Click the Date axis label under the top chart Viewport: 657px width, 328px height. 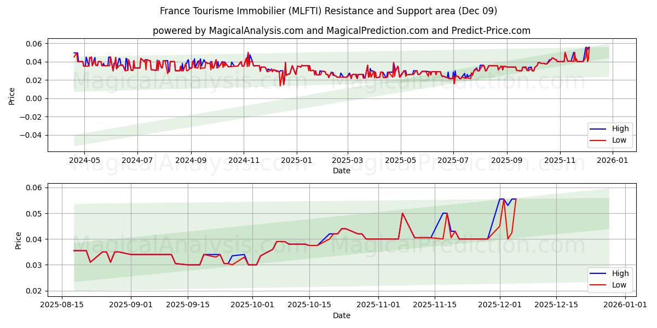tap(341, 171)
